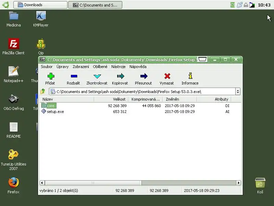Screen dimensions: 274x206
Task: Click horizontal scrollbar left arrow
Action: [x=42, y=183]
